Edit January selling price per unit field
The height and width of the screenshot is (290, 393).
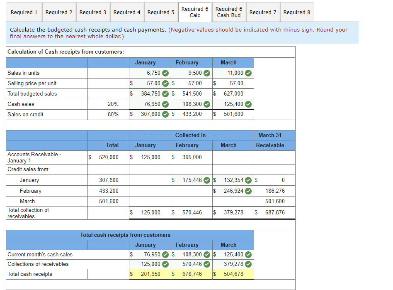150,83
